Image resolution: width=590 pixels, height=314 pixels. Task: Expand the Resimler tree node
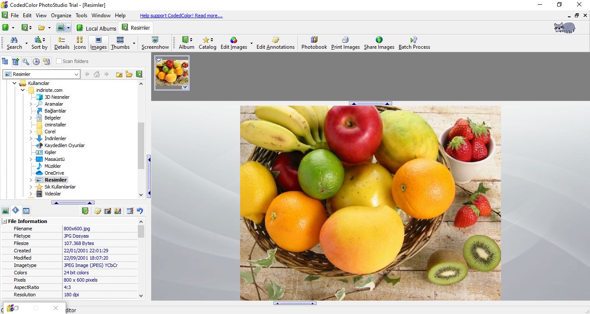[31, 180]
